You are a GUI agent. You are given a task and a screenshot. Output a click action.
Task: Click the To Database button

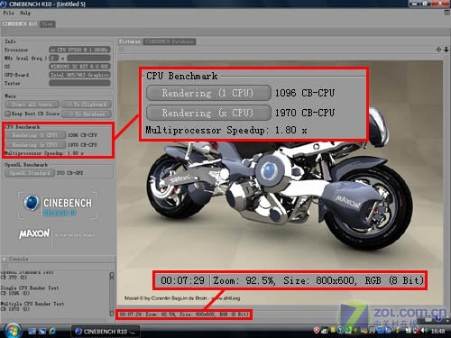click(87, 114)
